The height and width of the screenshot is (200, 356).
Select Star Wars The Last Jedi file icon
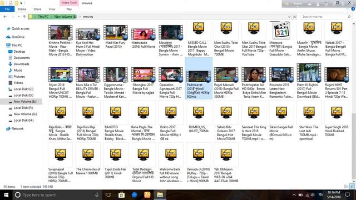(x=309, y=112)
